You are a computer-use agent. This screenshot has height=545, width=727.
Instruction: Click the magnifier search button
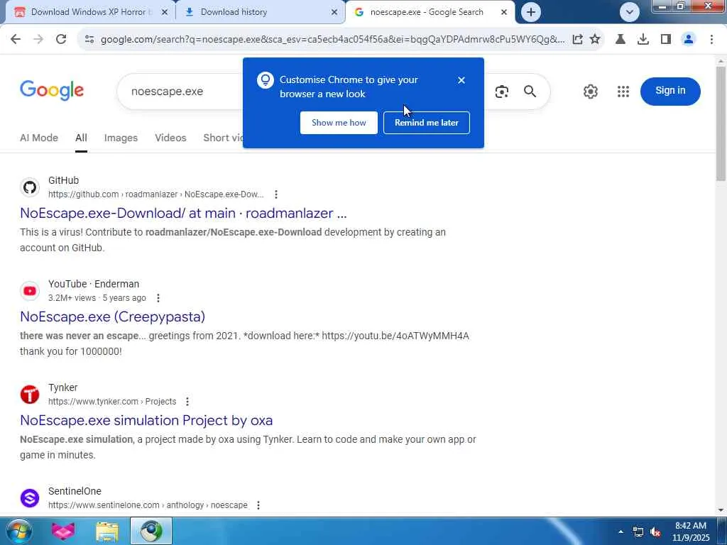coord(530,92)
